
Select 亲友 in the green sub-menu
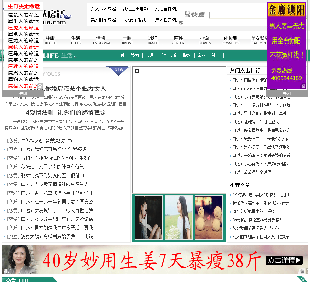[201, 55]
